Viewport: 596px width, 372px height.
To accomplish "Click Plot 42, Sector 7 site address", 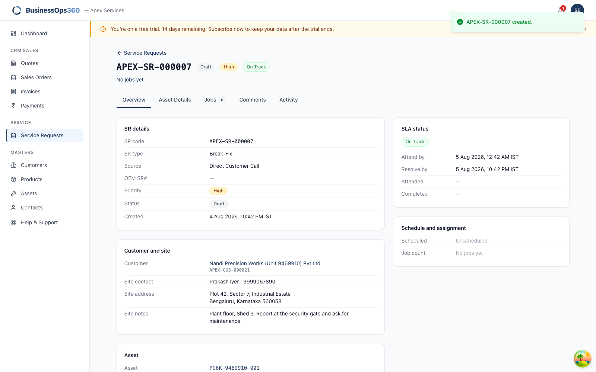I will click(x=250, y=298).
